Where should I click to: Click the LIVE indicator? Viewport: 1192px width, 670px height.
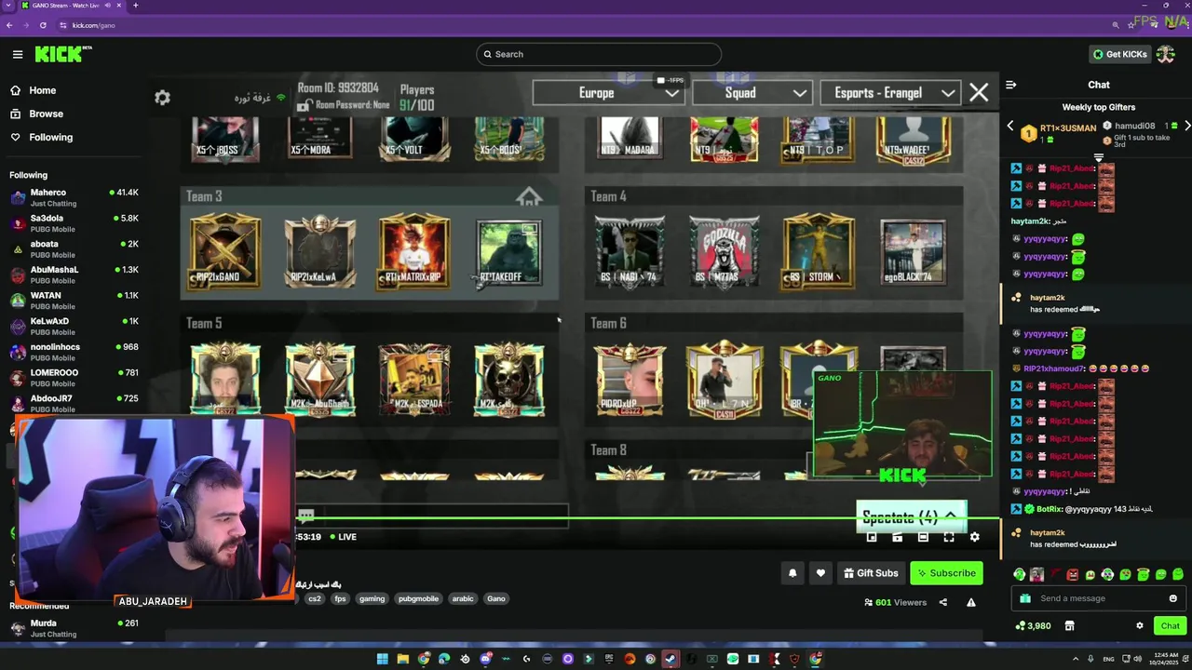point(341,537)
